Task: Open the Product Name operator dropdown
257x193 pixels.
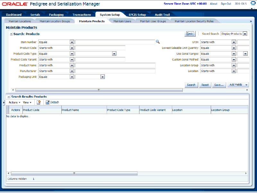Action: [x=72, y=65]
